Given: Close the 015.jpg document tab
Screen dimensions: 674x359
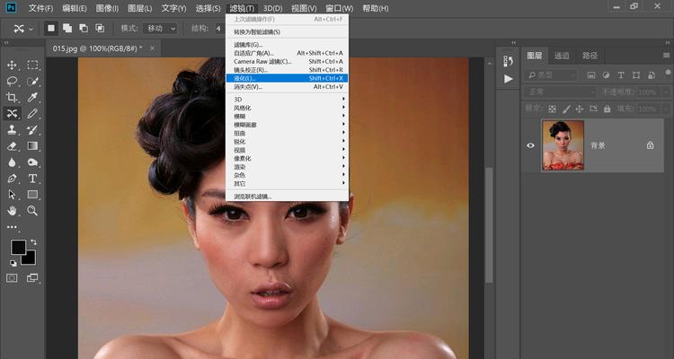Looking at the screenshot, I should point(152,48).
